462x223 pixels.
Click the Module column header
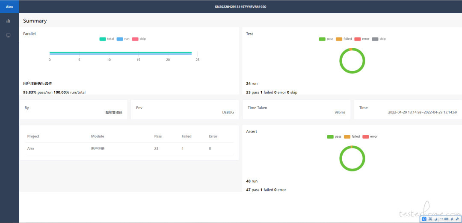(x=98, y=136)
